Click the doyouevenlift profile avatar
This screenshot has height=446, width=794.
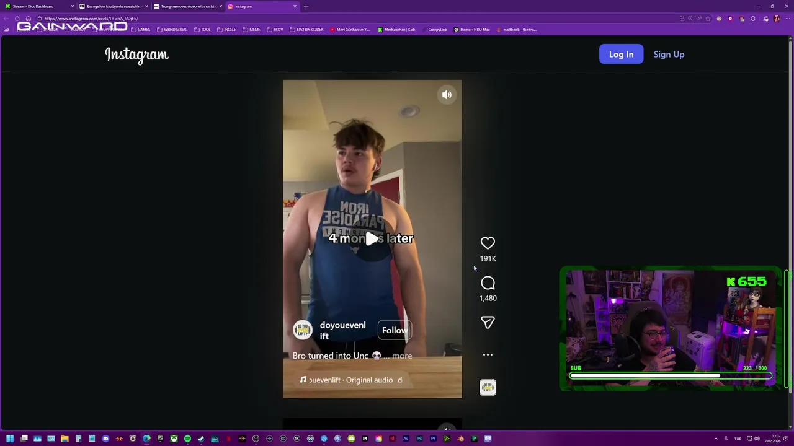pyautogui.click(x=303, y=330)
